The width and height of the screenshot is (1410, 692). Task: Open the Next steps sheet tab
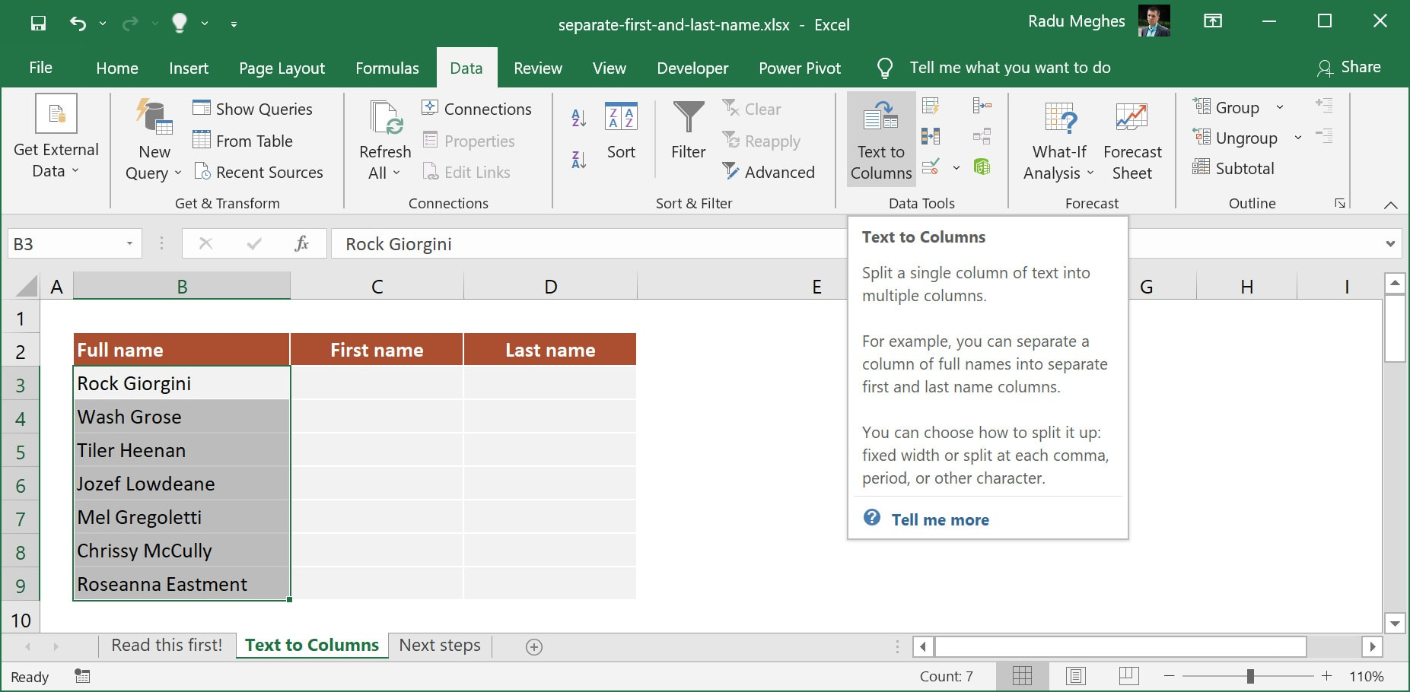click(x=439, y=645)
